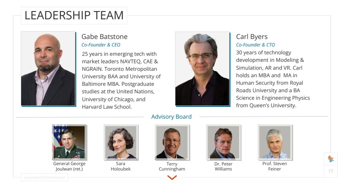Viewport: 344px width, 193px height.
Task: Click Dr. Peter Williams's headshot
Action: coord(223,142)
